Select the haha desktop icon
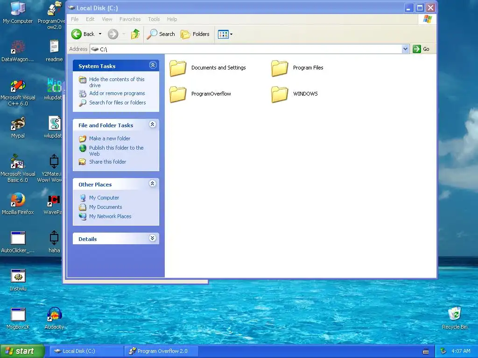Image resolution: width=478 pixels, height=358 pixels. pos(54,242)
